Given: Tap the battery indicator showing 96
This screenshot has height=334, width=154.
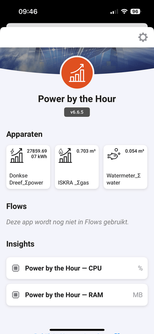Looking at the screenshot, I should click(136, 12).
